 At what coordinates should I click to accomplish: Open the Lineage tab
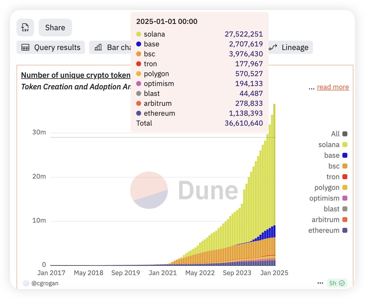[x=290, y=47]
